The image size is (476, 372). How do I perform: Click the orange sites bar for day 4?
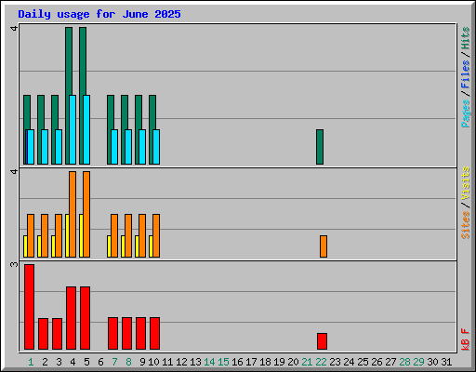pos(73,214)
